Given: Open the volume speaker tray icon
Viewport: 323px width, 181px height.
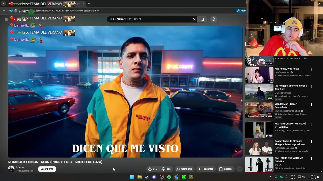Looking at the screenshot, I should tap(304, 177).
